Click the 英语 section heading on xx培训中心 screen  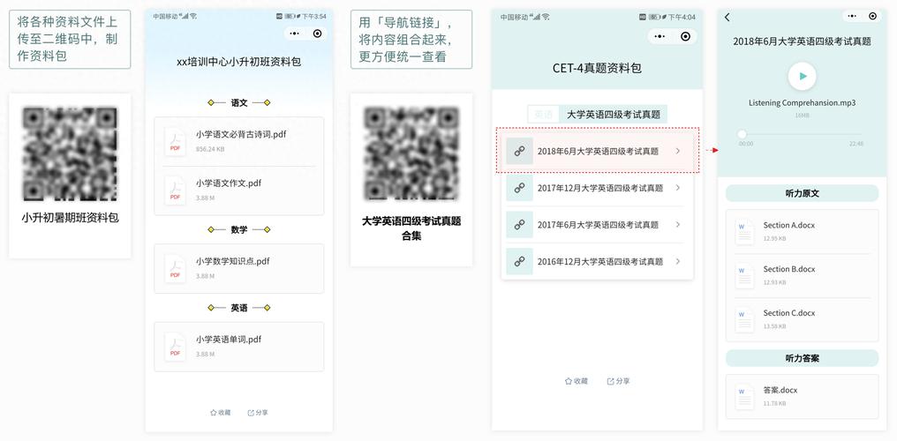point(239,308)
